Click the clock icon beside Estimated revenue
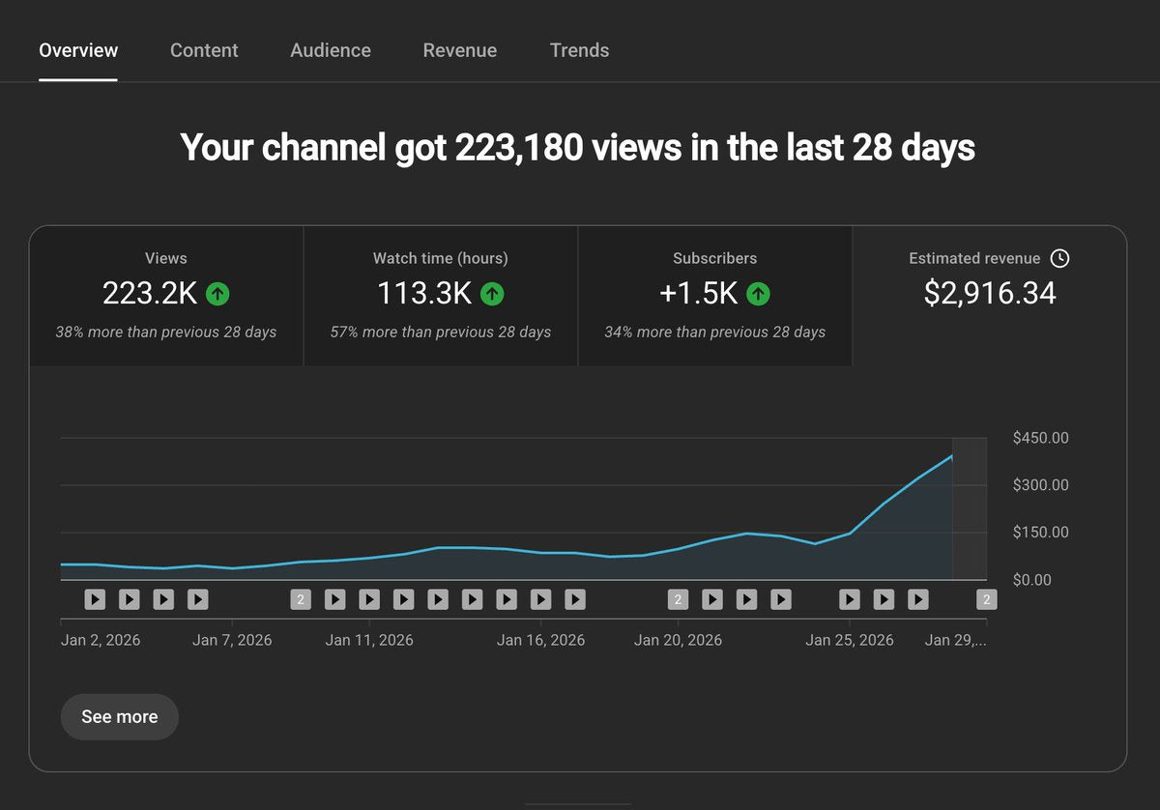 (x=1059, y=258)
